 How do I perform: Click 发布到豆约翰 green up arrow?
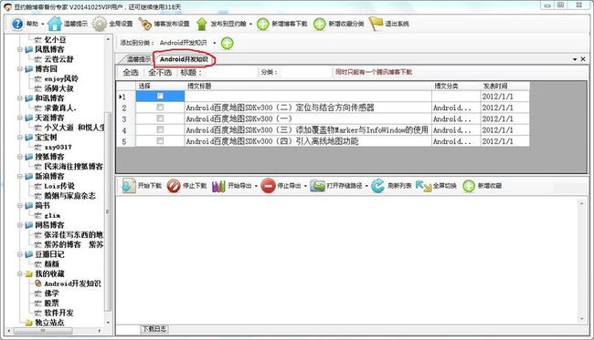(x=202, y=25)
